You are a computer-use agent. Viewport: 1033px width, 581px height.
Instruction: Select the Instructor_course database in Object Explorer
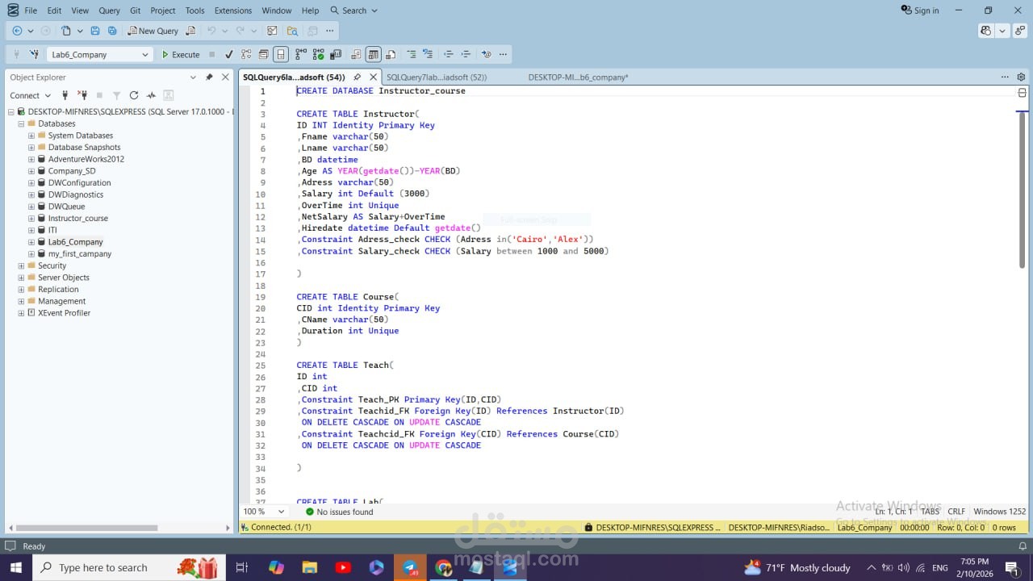click(77, 218)
